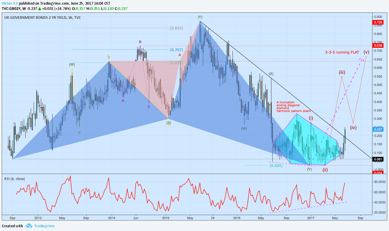Viewport: 389px width, 231px height.
Task: Click the red 0.024 price label on axis
Action: point(378,173)
